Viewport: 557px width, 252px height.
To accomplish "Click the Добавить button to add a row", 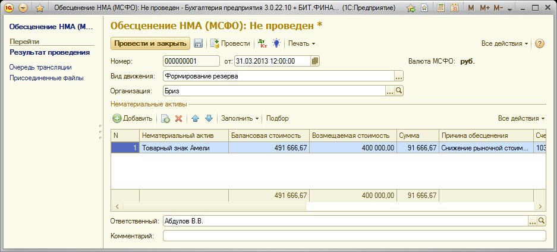I will (133, 118).
